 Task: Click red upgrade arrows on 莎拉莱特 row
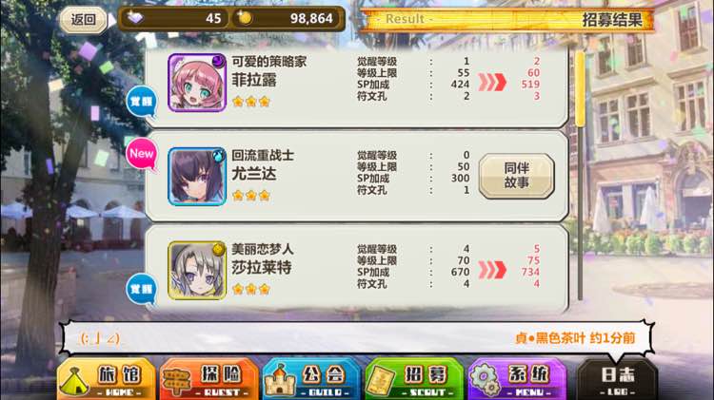492,270
